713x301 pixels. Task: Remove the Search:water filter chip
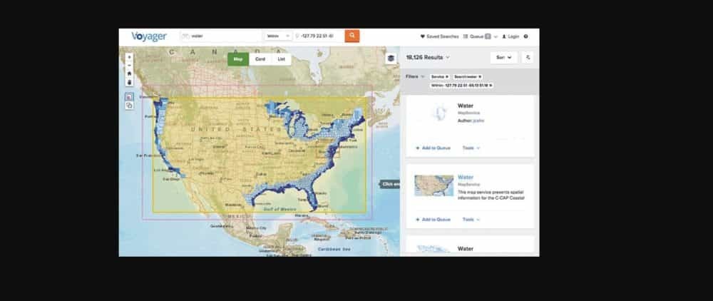coord(480,77)
